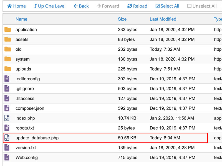Reload the file list

click(137, 6)
